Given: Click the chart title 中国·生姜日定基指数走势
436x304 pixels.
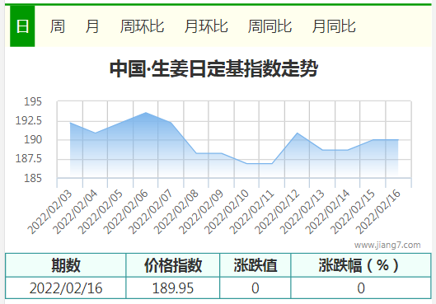Looking at the screenshot, I should [x=213, y=68].
